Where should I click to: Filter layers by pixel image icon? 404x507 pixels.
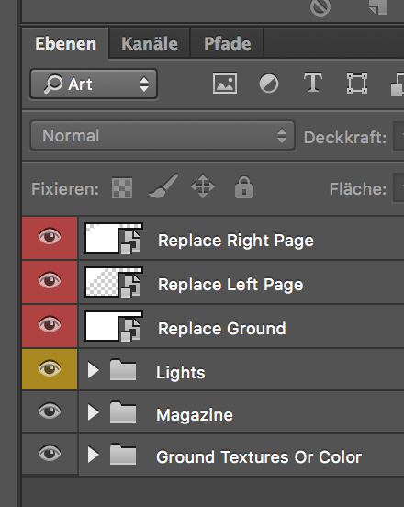point(225,84)
